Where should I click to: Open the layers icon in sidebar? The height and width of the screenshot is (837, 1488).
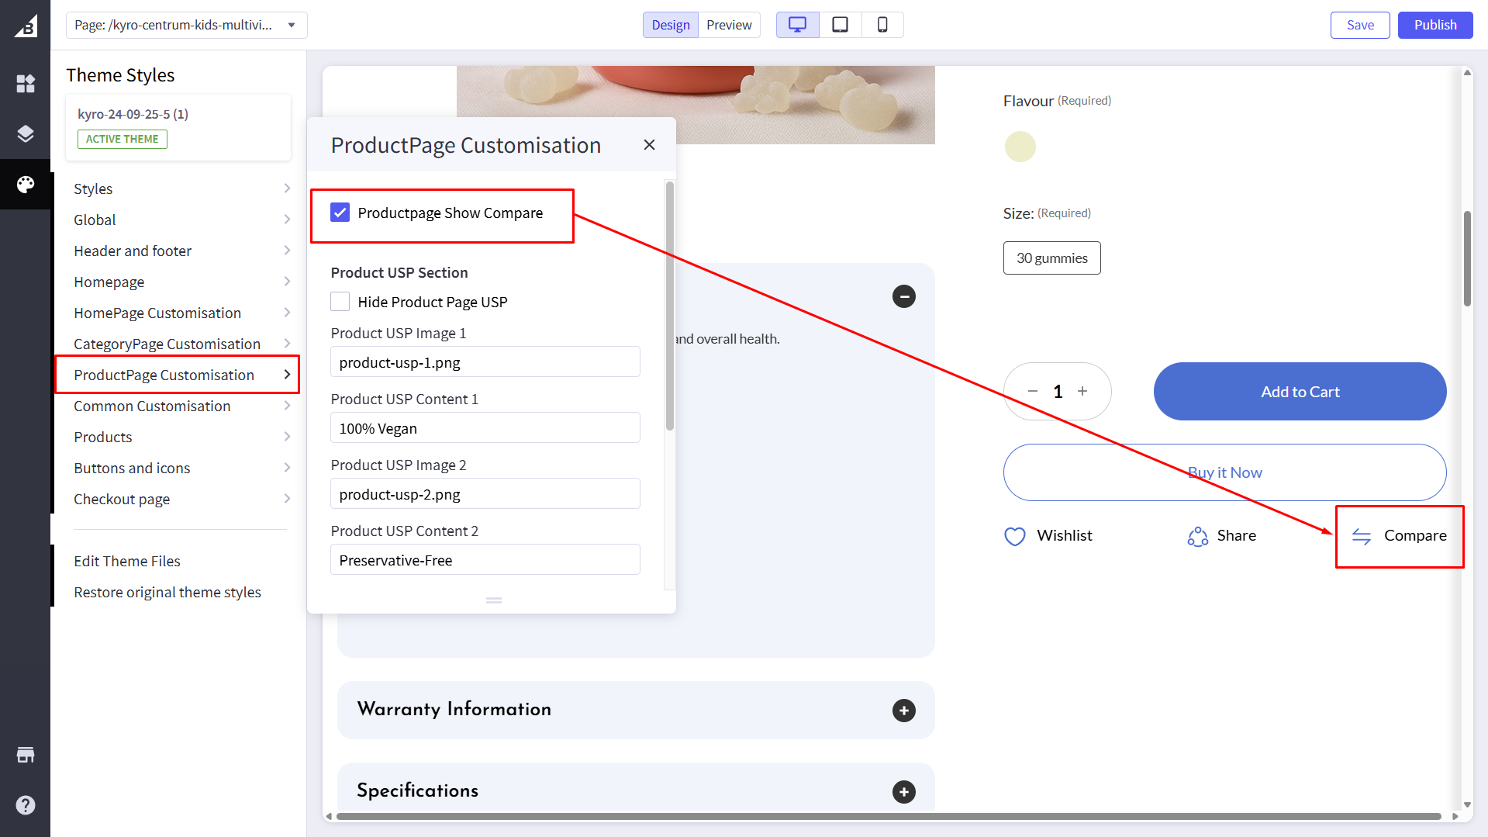[x=26, y=133]
